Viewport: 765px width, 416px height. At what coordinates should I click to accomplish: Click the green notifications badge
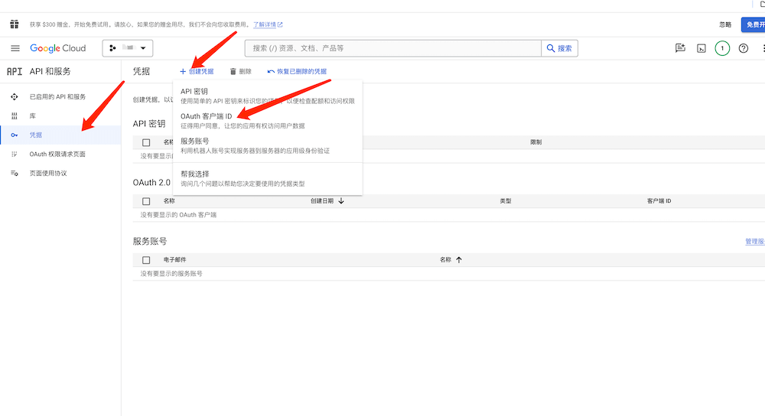coord(722,48)
